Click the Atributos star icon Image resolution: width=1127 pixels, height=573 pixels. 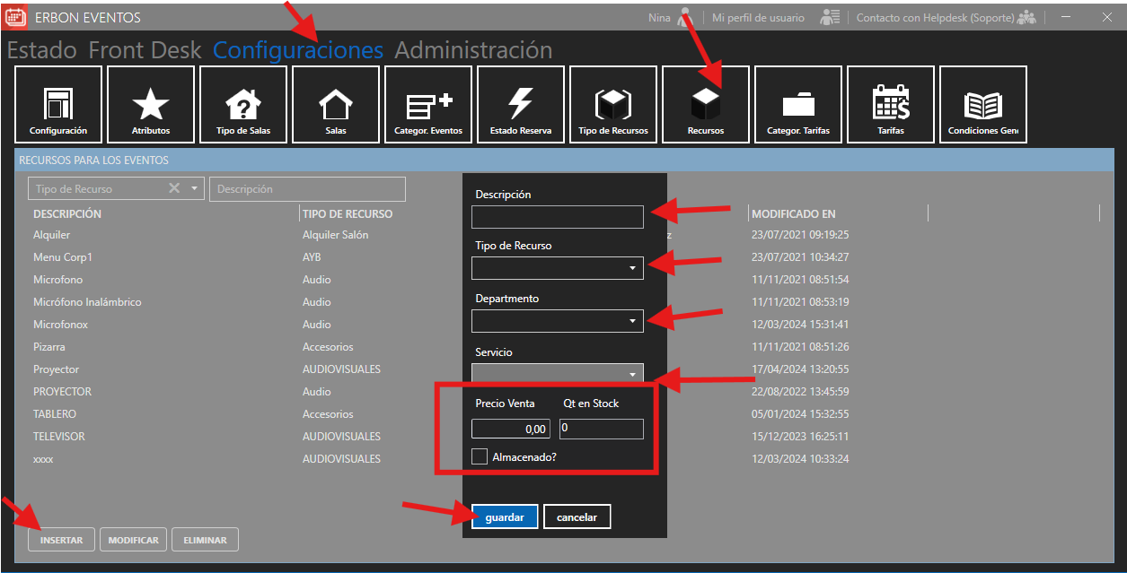[151, 105]
